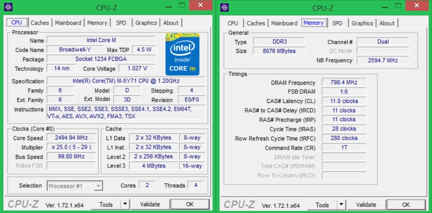Image resolution: width=432 pixels, height=213 pixels.
Task: Click memory Type value DDR3
Action: [x=279, y=42]
